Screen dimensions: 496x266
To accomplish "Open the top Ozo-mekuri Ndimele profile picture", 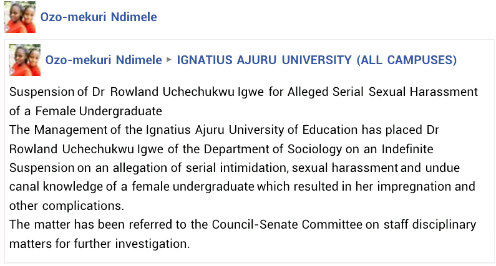I will click(19, 17).
